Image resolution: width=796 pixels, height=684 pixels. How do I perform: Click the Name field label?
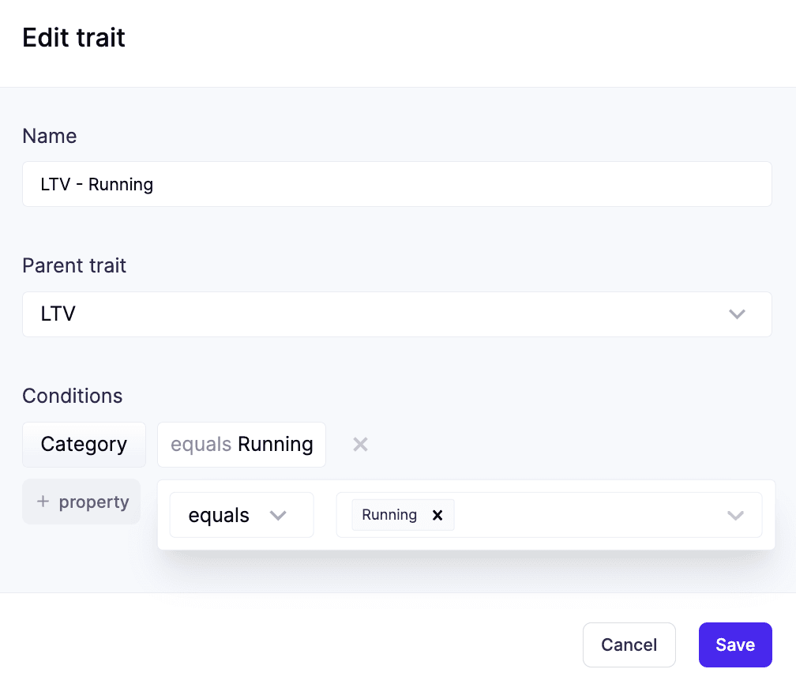coord(50,136)
